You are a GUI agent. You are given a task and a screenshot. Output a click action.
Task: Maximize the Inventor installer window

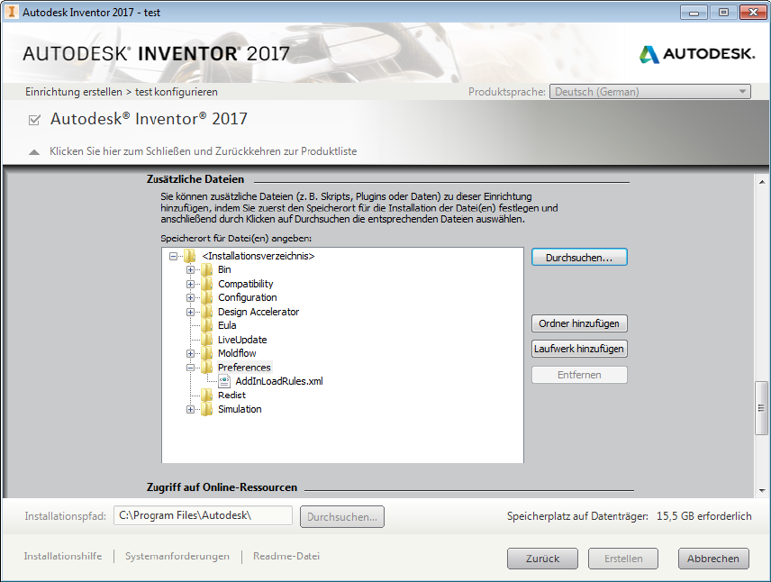click(x=723, y=13)
